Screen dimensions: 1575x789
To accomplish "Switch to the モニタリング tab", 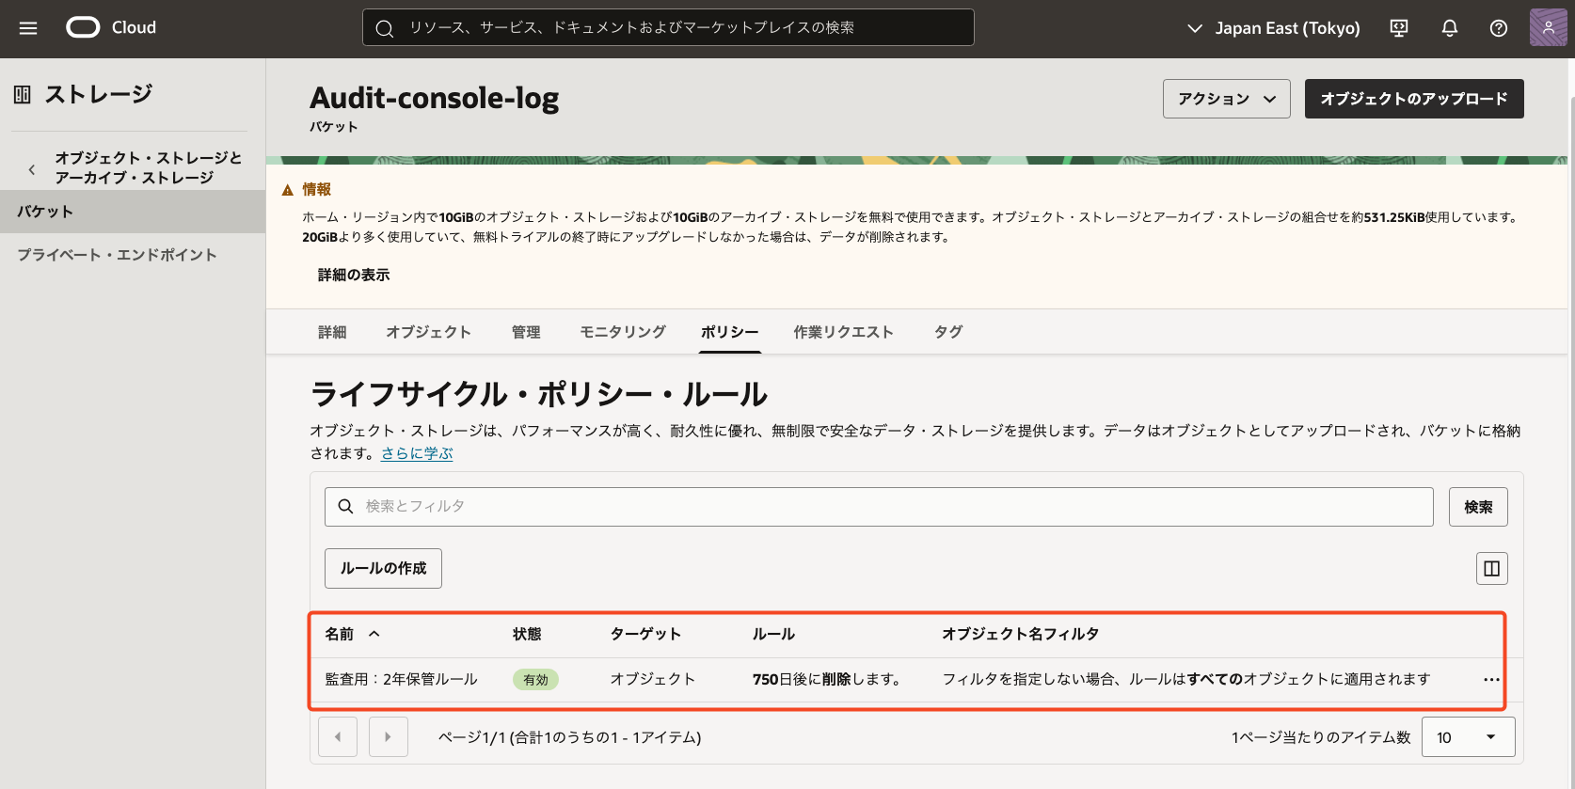I will tap(622, 332).
